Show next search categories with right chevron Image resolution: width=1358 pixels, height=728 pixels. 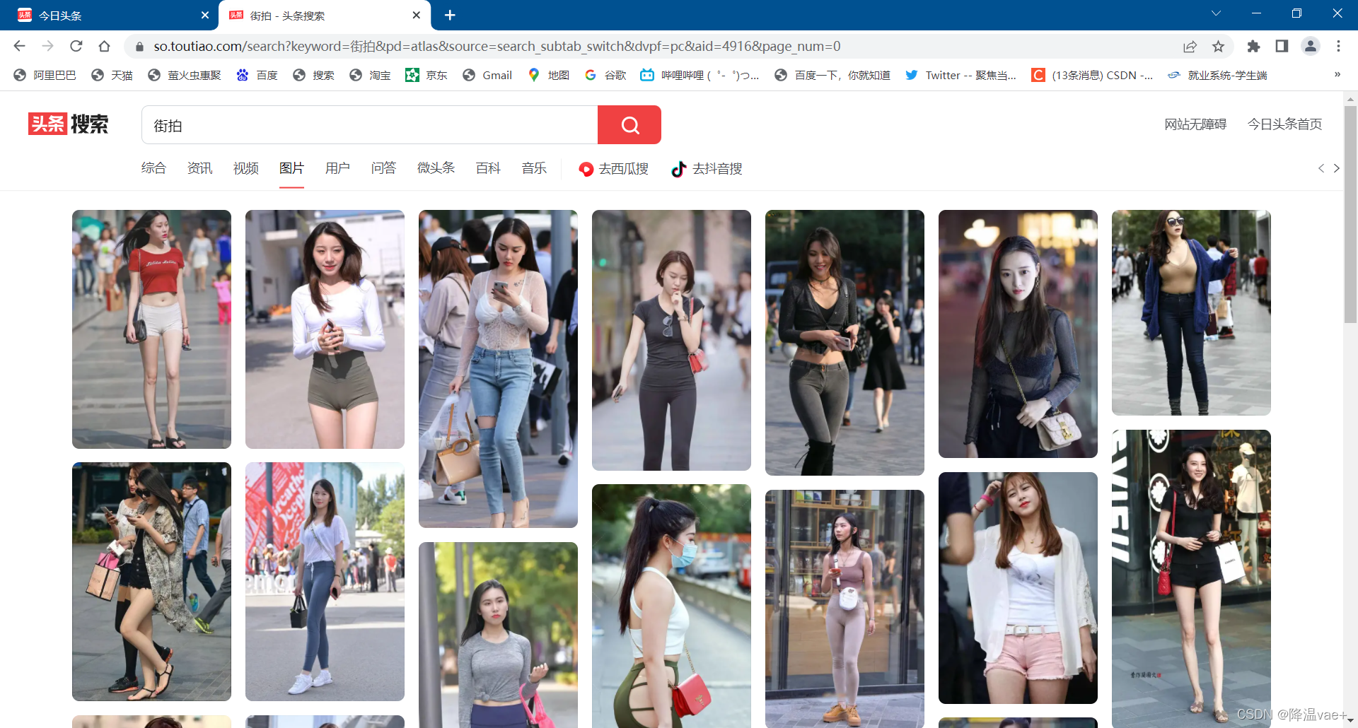[1336, 168]
